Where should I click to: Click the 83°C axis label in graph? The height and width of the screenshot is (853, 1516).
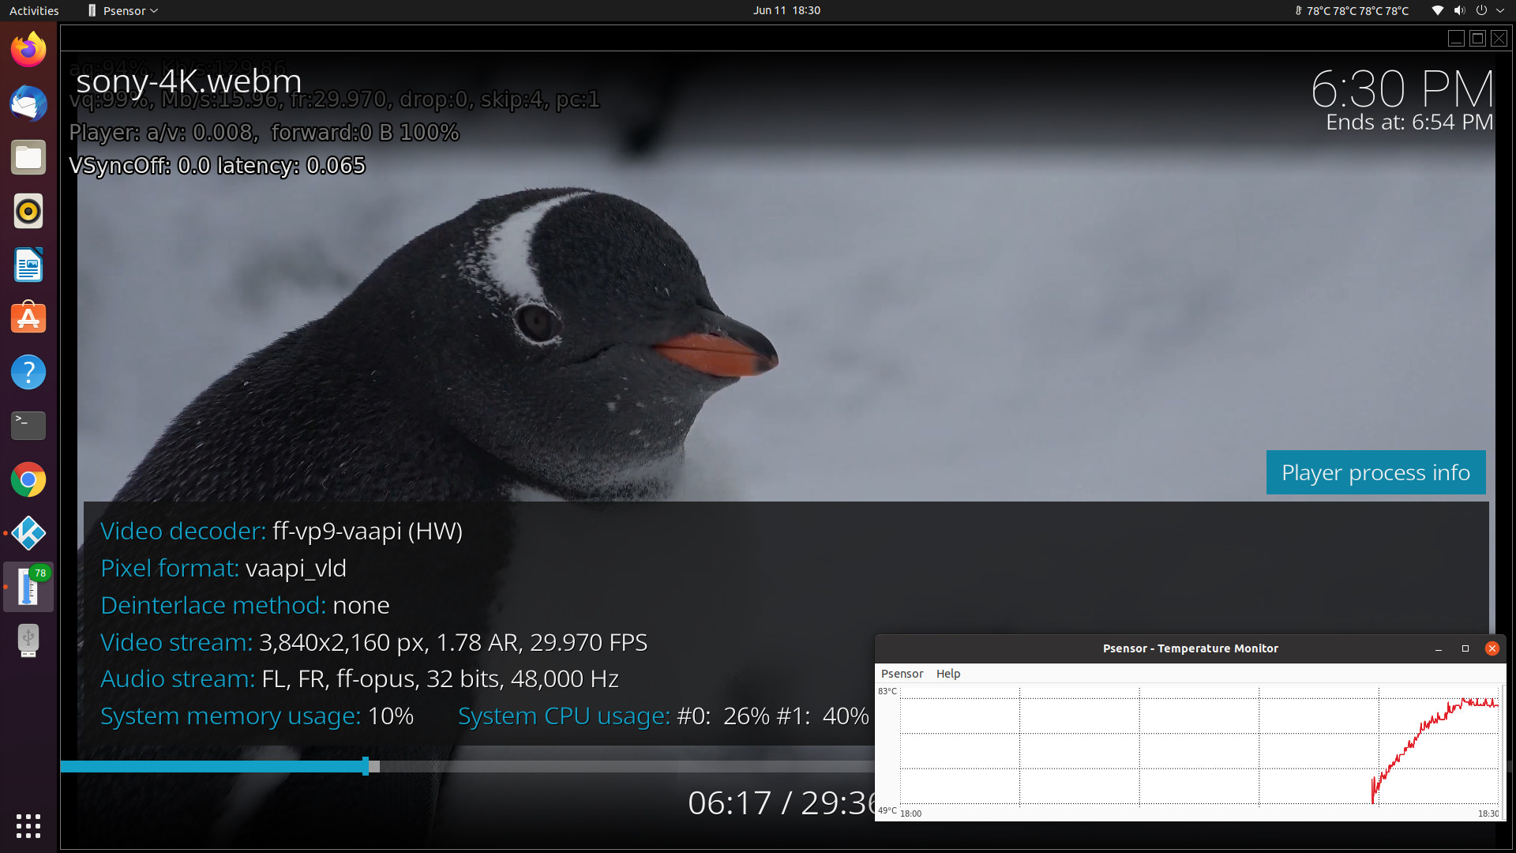click(887, 691)
